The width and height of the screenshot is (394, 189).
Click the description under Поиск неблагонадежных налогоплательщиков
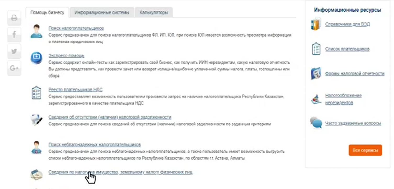click(166, 155)
